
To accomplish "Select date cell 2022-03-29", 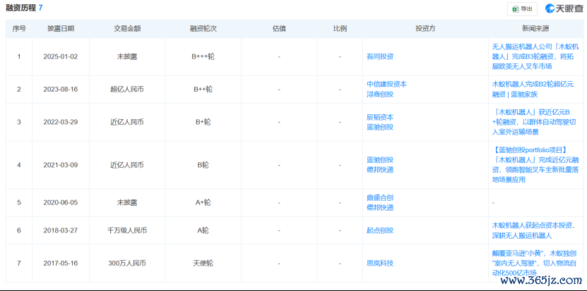I will click(x=61, y=122).
